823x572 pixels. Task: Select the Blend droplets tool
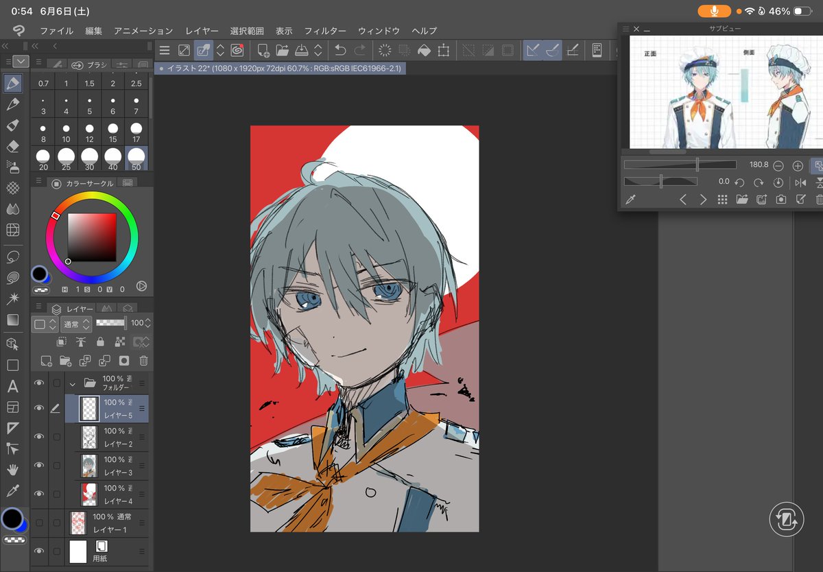pos(13,208)
